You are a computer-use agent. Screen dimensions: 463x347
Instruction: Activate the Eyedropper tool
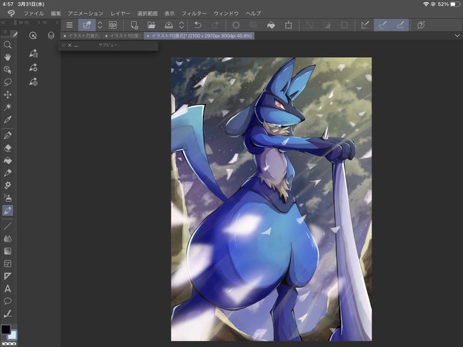point(7,120)
